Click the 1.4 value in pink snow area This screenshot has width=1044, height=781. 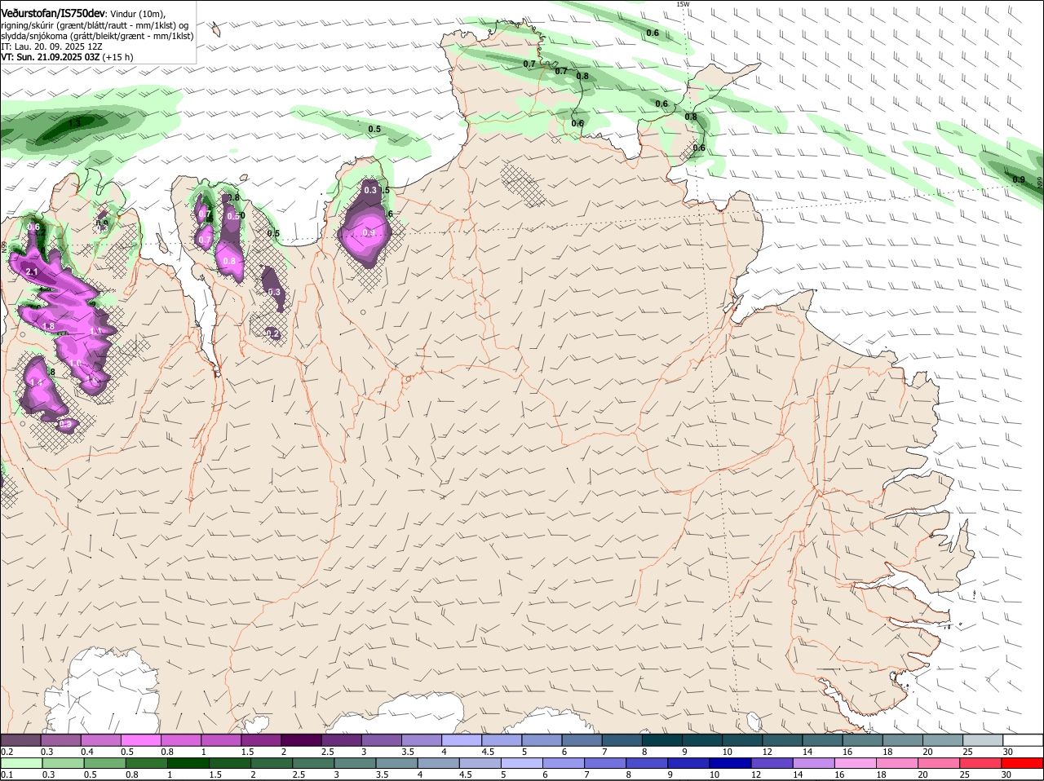(36, 382)
